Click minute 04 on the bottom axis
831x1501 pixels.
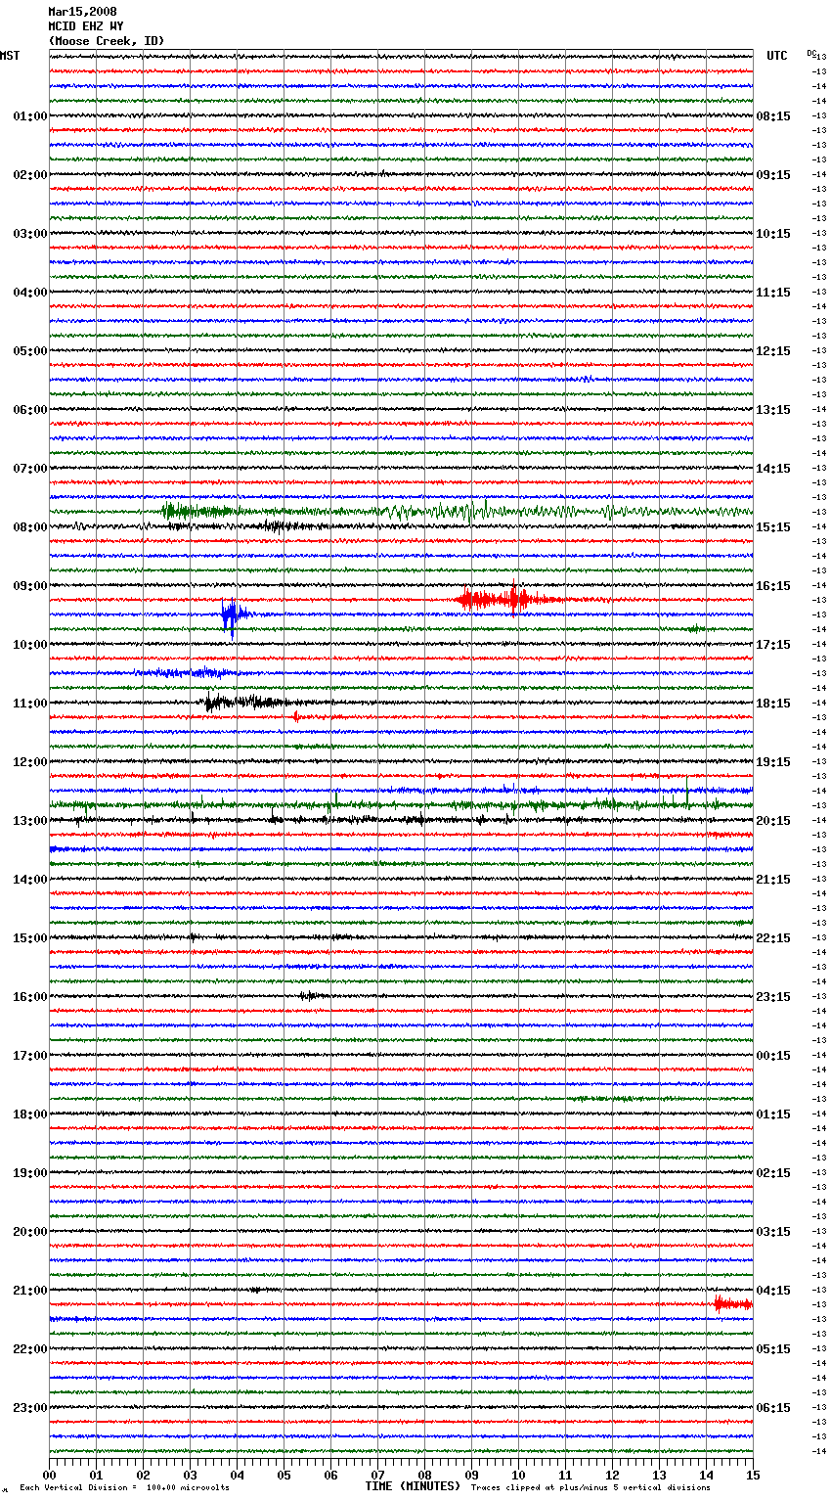click(x=237, y=1475)
